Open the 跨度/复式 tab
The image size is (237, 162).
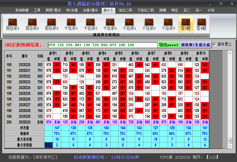coord(53,10)
